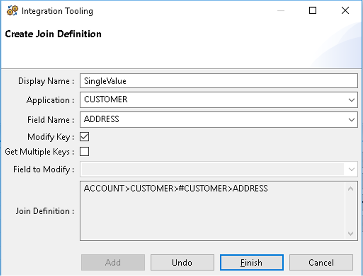The height and width of the screenshot is (276, 363).
Task: Click Join Definition scrollbar up arrow
Action: [351, 189]
